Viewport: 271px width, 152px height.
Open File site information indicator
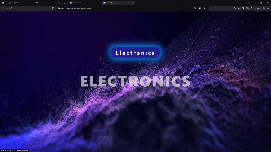pyautogui.click(x=61, y=8)
